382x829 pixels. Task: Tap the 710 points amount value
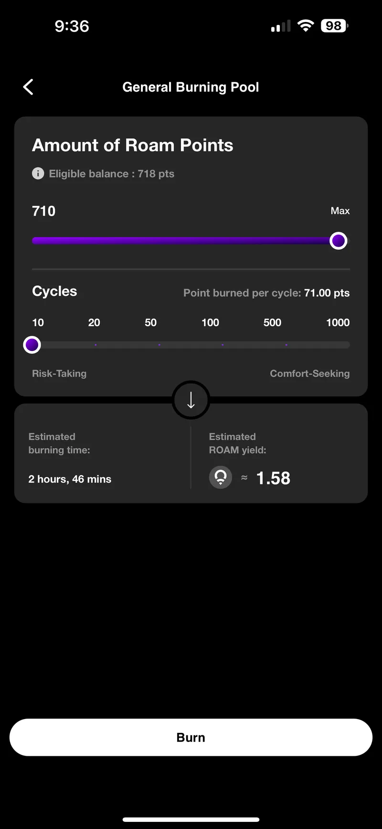(x=44, y=211)
